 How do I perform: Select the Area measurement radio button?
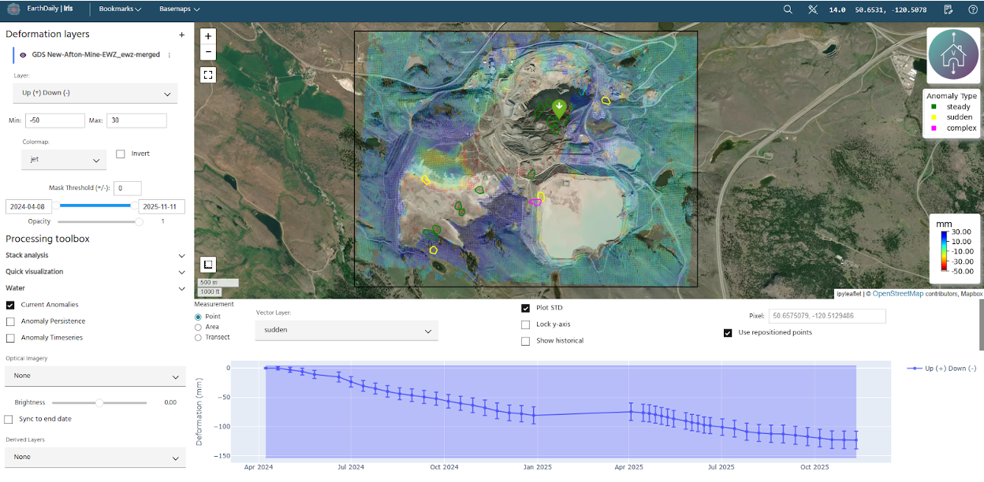(198, 327)
